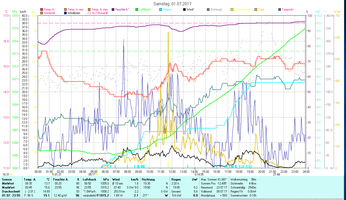This screenshot has width=346, height=200.
Task: Click the outlined 16.7 Monat-Ø legend square
Action: [x=89, y=13]
